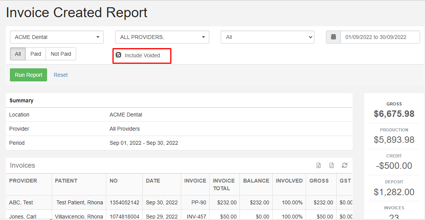
Task: Expand the All type select box
Action: coord(267,37)
